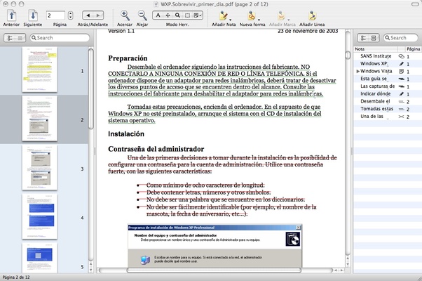
Task: Select the 'Esta guía se' note
Action: point(388,79)
